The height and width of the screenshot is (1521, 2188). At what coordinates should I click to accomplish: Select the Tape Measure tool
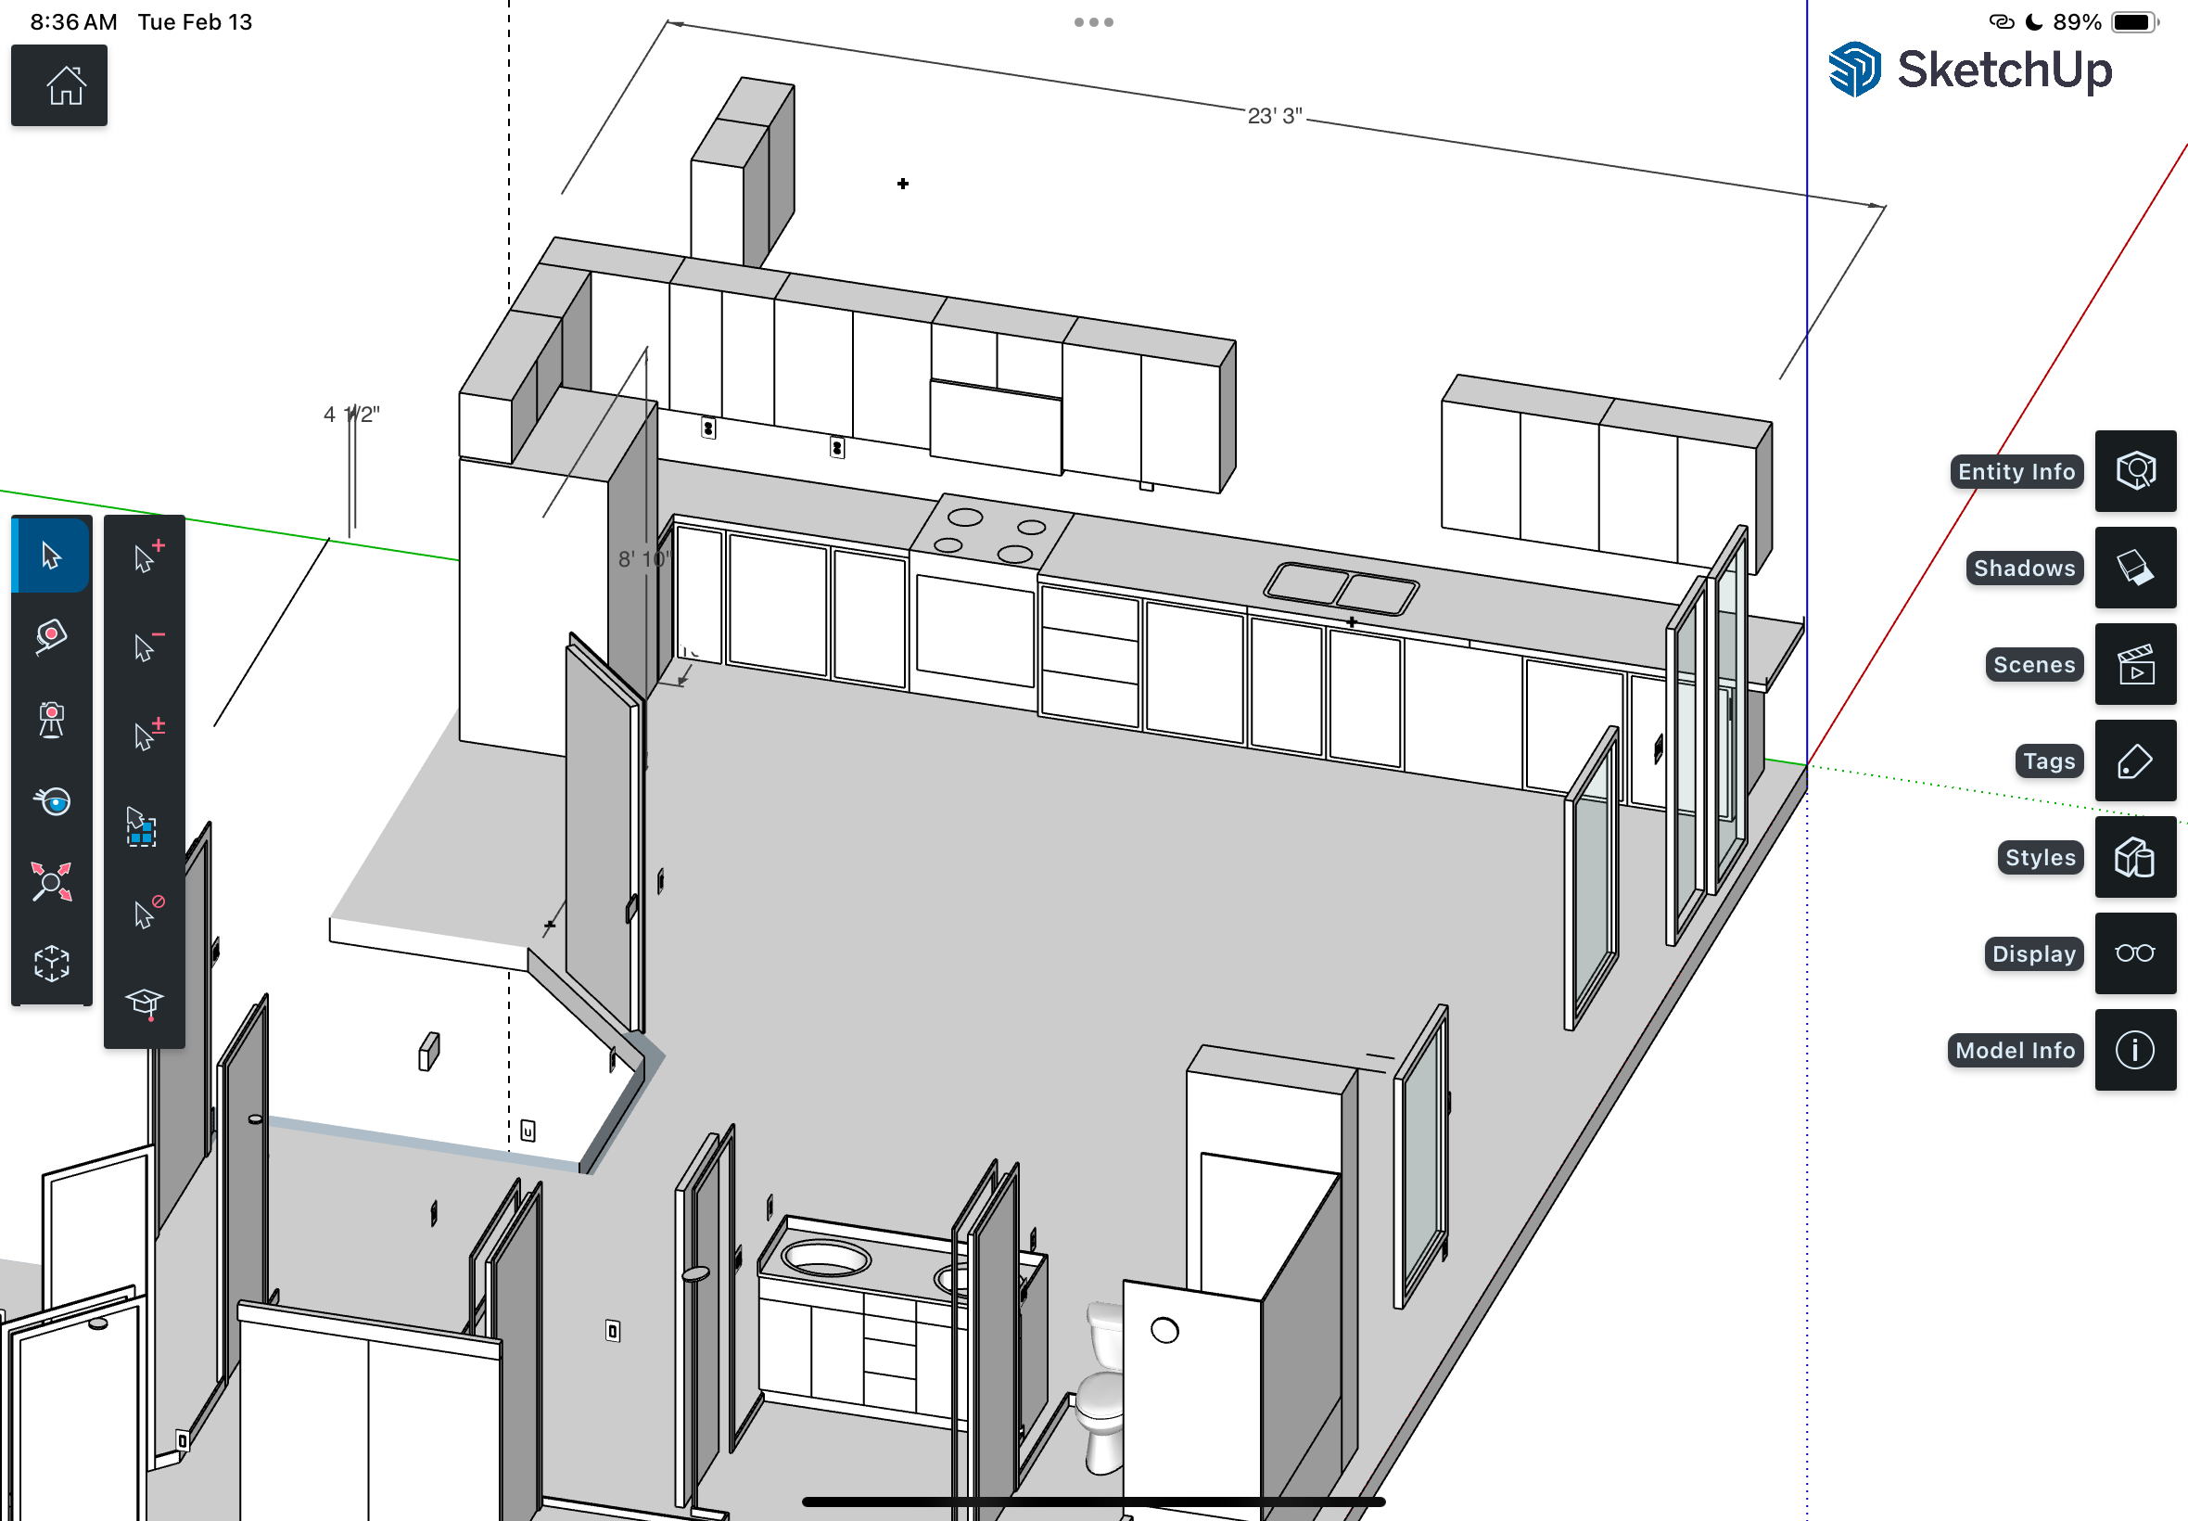coord(51,635)
